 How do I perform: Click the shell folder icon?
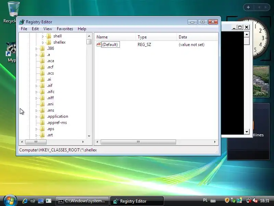tap(49, 36)
